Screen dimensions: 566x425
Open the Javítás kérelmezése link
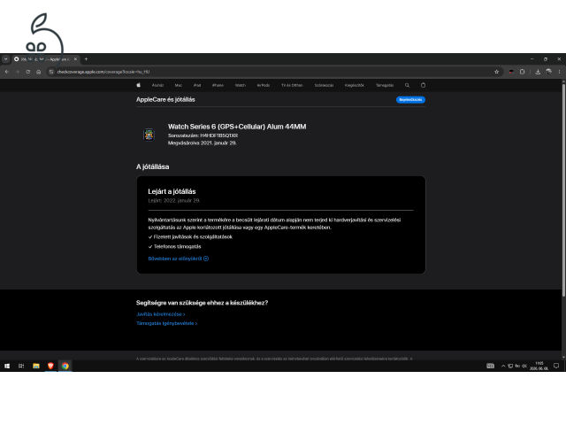coord(161,314)
